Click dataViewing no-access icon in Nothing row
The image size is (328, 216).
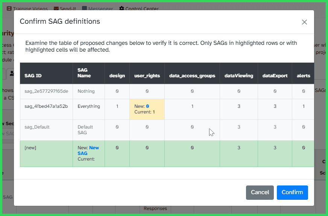[239, 91]
